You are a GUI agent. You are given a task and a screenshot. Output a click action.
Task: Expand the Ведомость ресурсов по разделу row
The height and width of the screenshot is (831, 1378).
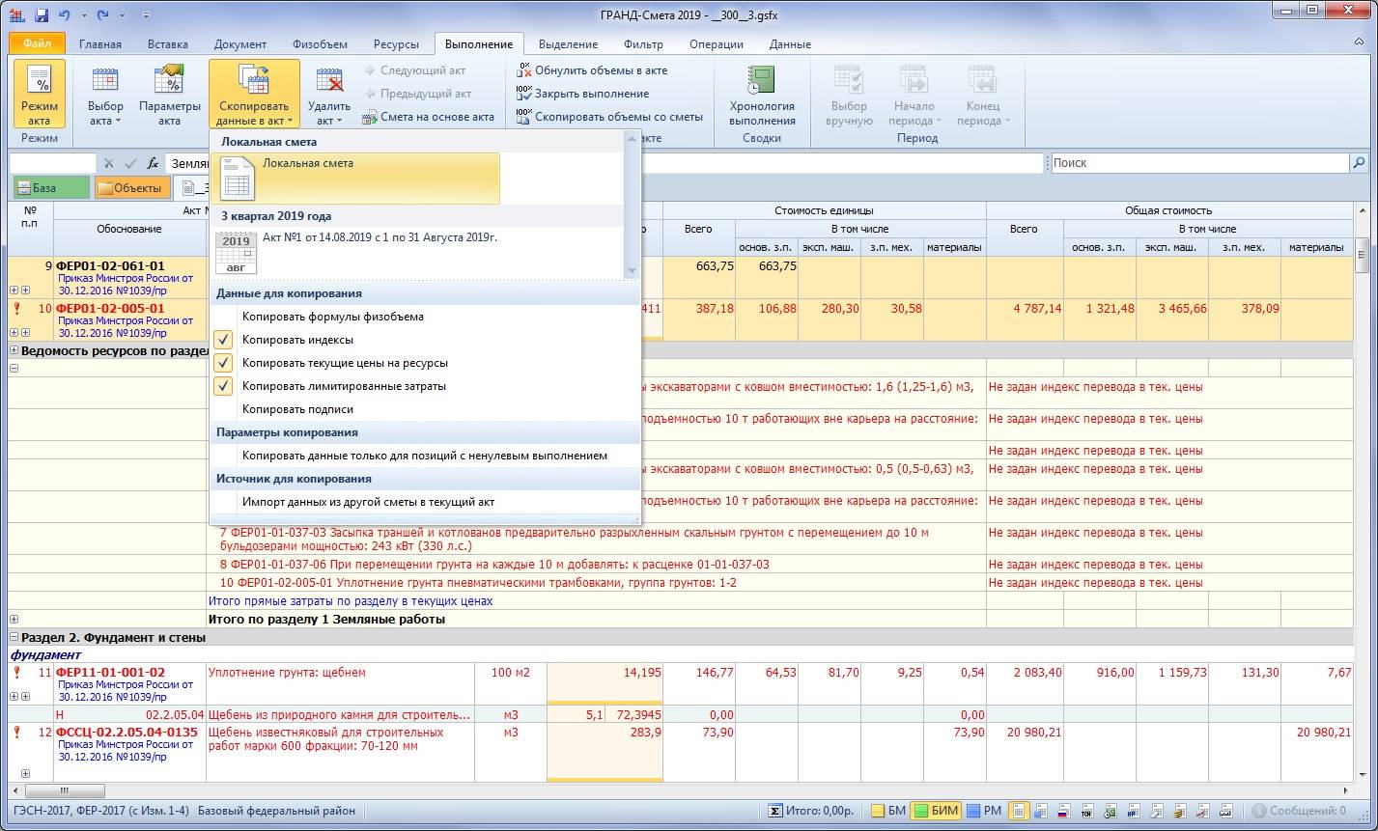tap(14, 350)
